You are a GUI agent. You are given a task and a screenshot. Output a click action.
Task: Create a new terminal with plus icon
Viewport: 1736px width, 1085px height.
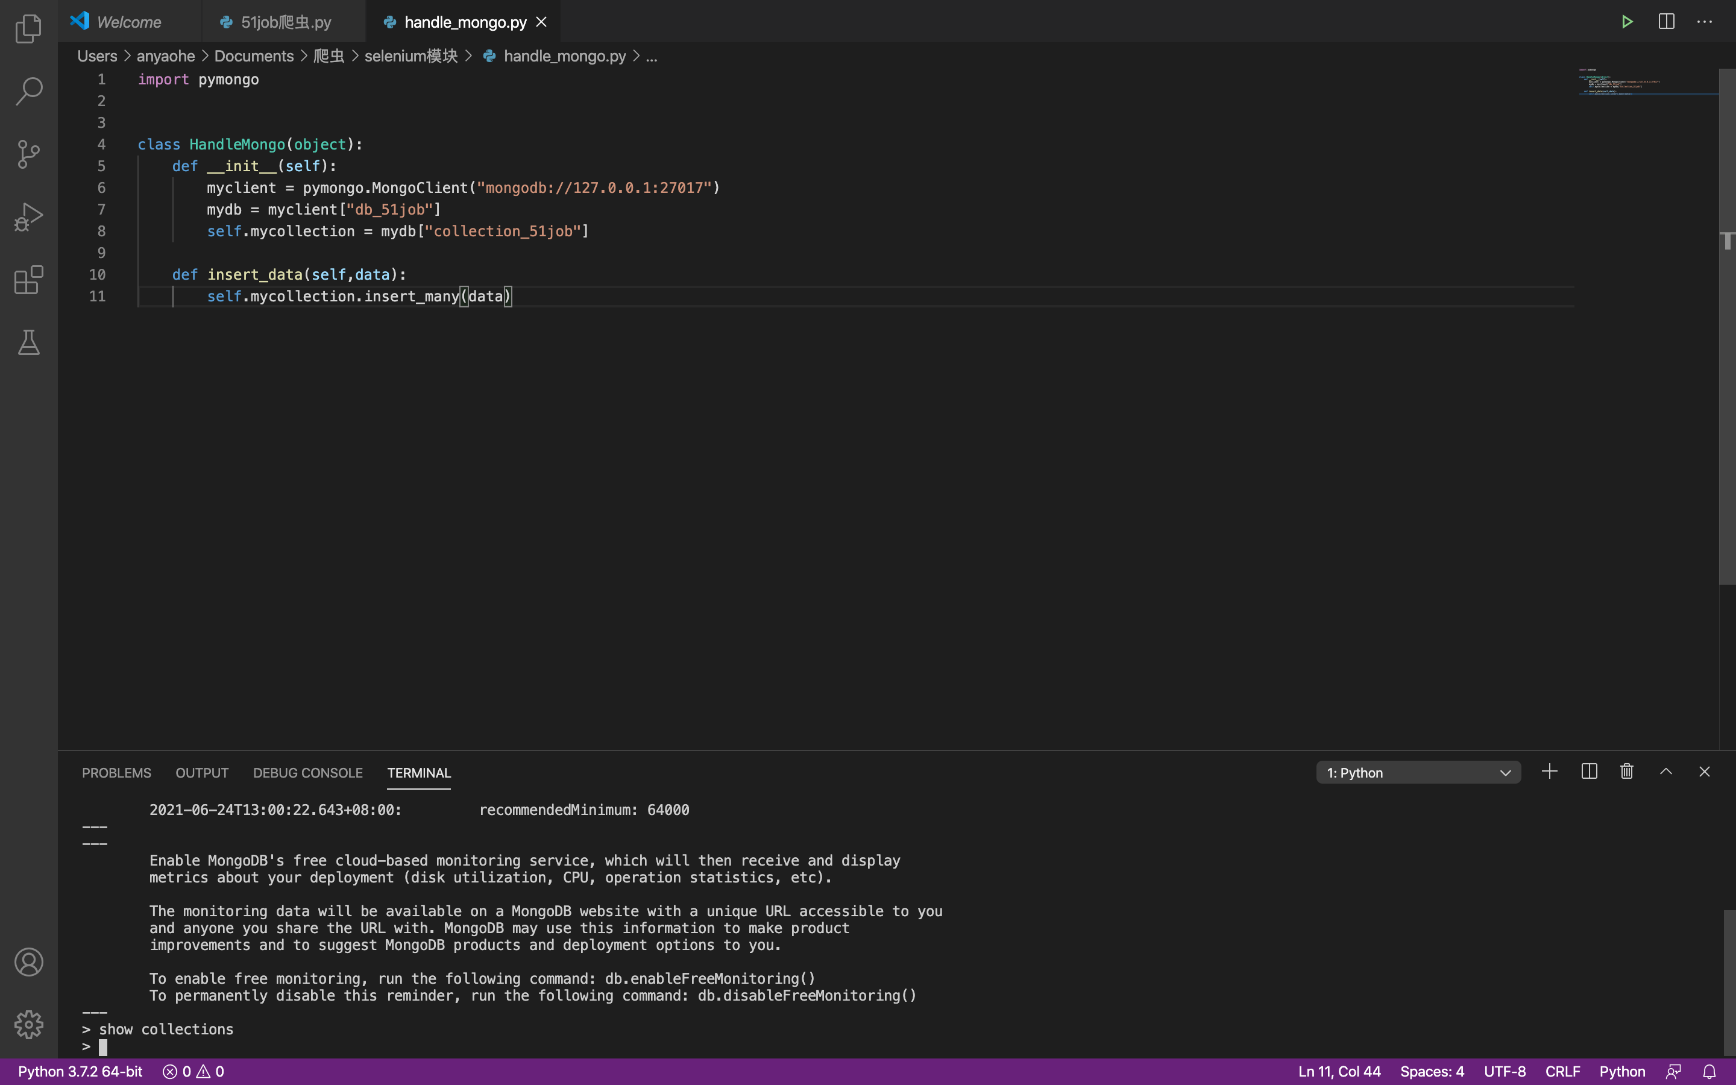coord(1550,772)
